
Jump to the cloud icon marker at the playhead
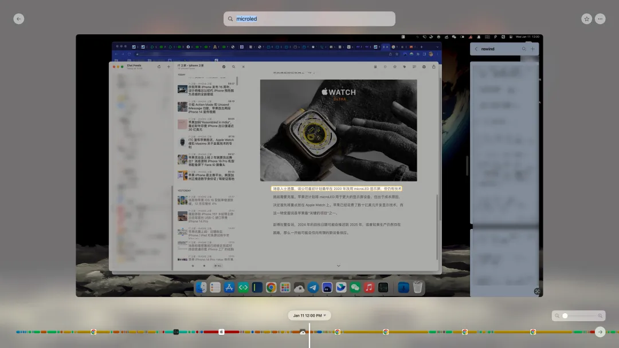(303, 332)
